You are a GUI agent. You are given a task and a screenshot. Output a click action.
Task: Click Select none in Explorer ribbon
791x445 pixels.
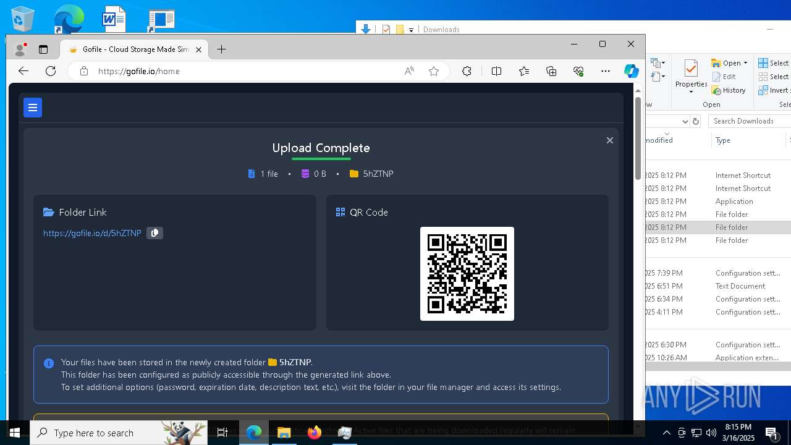pos(774,77)
